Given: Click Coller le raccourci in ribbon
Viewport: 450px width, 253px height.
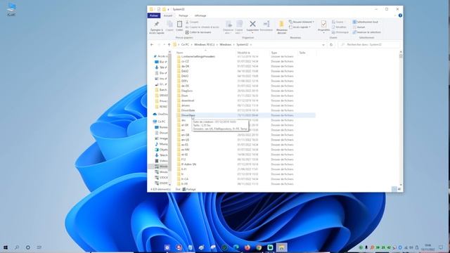Looking at the screenshot, I should pos(198,32).
